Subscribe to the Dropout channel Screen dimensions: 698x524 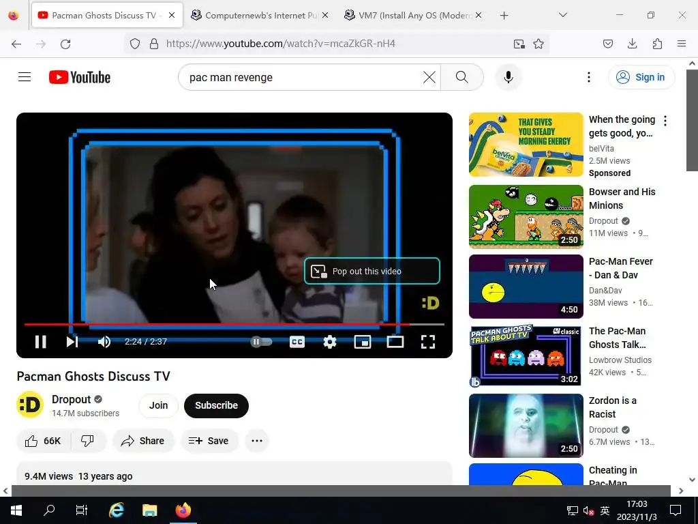coord(216,405)
